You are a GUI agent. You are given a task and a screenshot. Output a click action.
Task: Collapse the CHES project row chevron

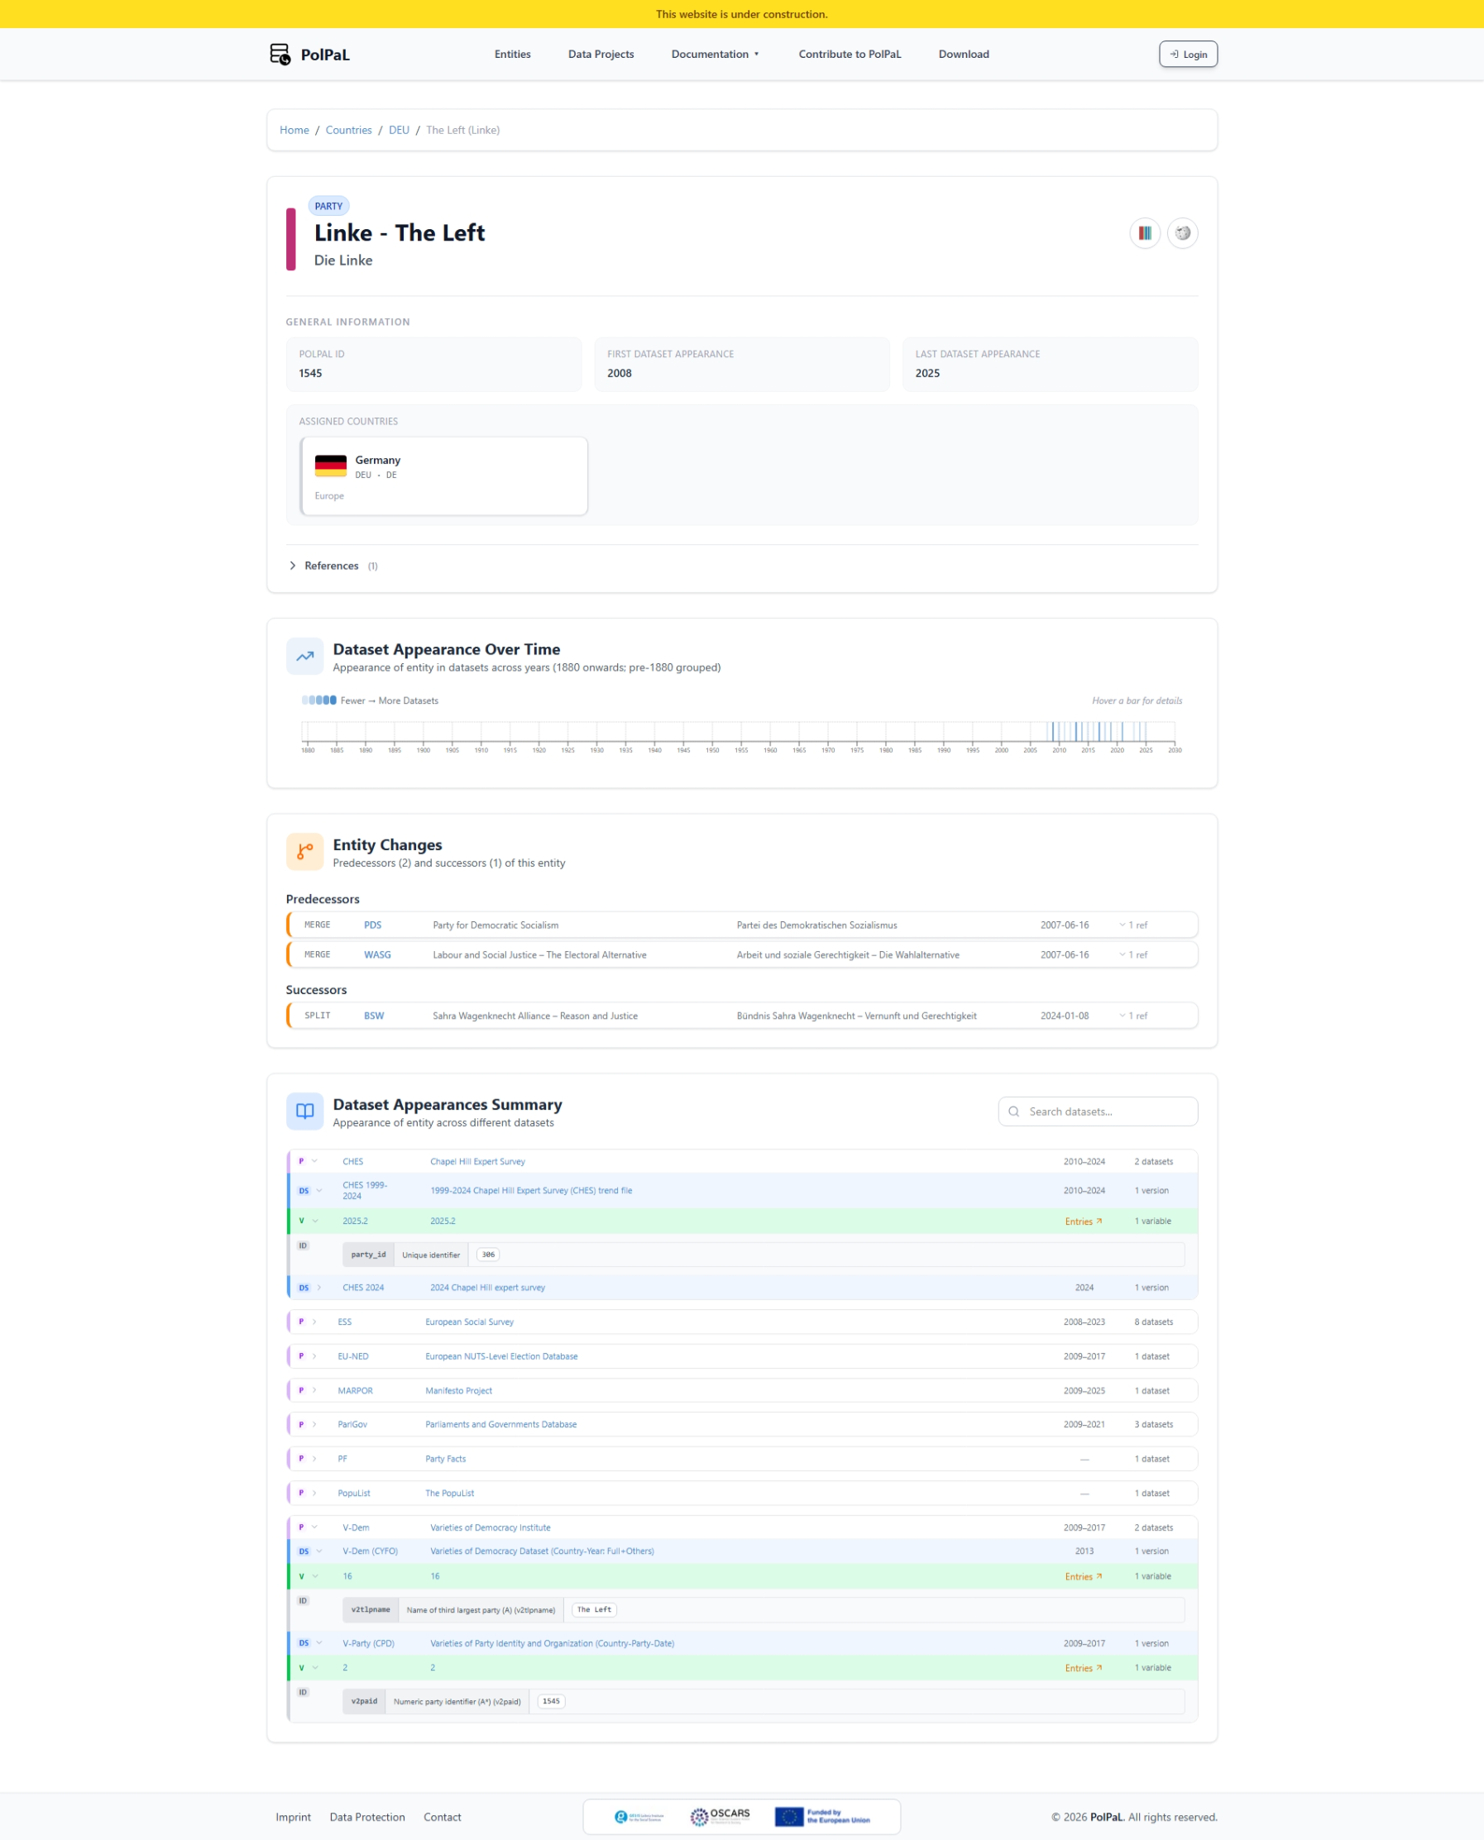314,1161
